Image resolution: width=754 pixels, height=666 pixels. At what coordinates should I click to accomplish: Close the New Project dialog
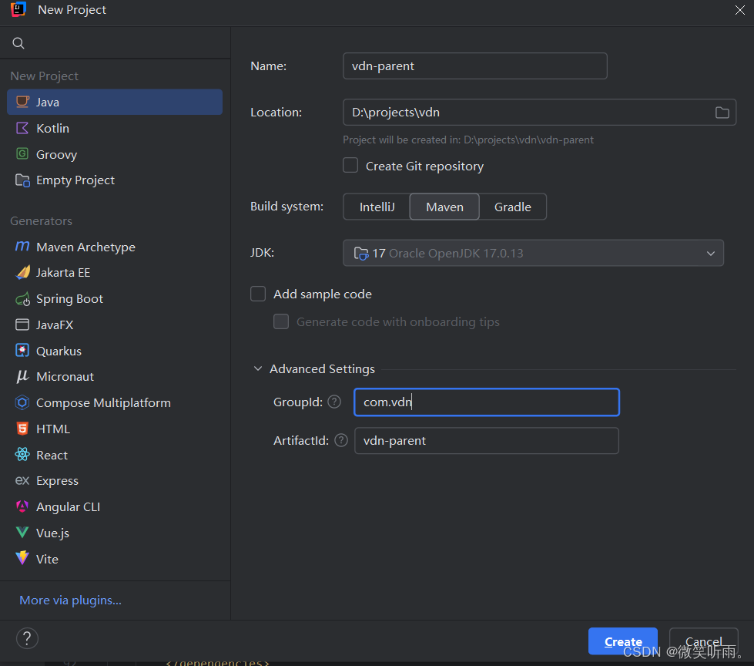[739, 9]
